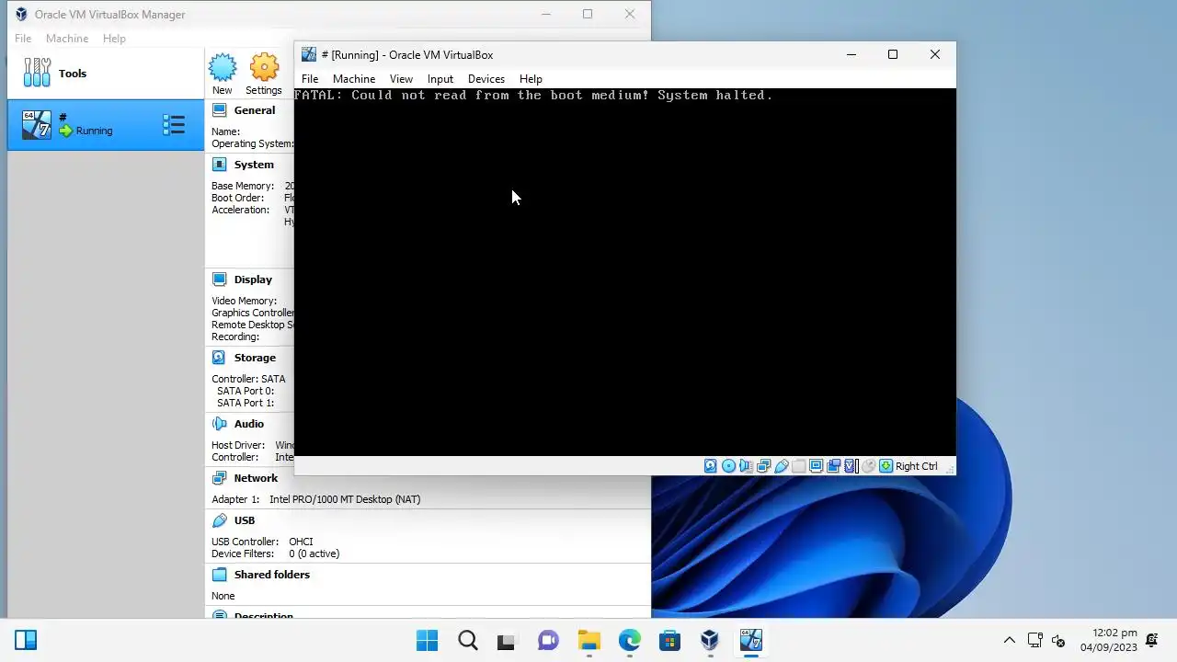Open the list menu button beside '#' VM
This screenshot has height=662, width=1177.
(x=174, y=124)
